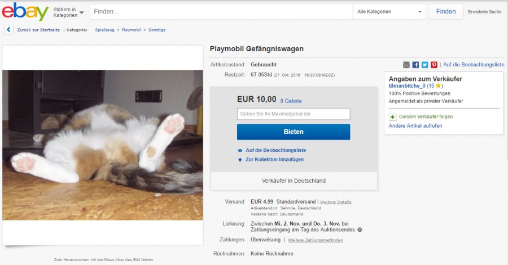Share the listing on Facebook
Screen dimensions: 508x265
coord(415,65)
